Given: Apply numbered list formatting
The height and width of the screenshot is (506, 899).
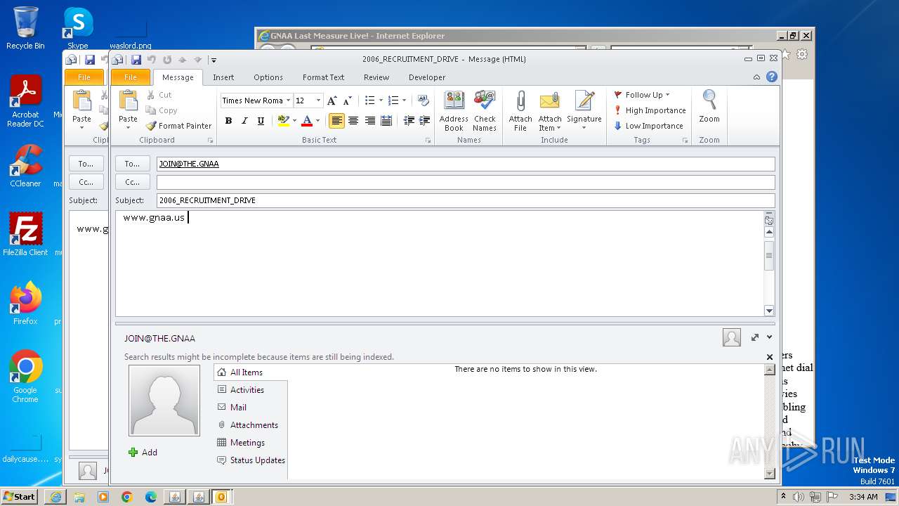Looking at the screenshot, I should 393,100.
